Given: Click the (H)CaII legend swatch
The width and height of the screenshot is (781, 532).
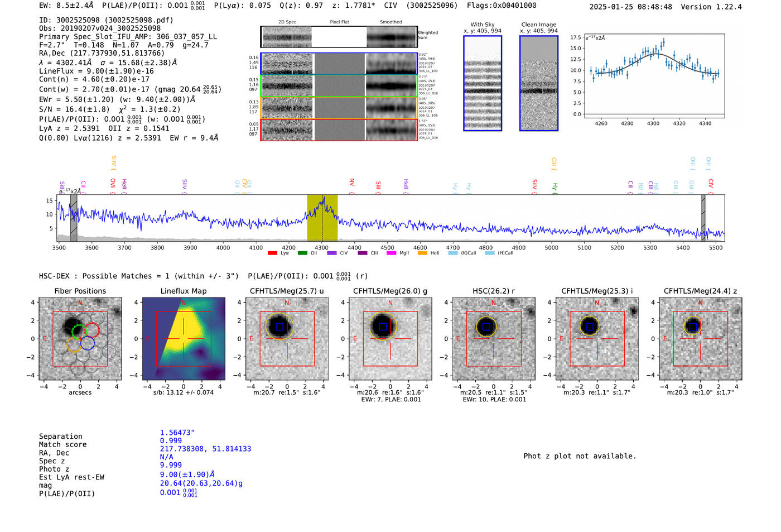Looking at the screenshot, I should [490, 253].
